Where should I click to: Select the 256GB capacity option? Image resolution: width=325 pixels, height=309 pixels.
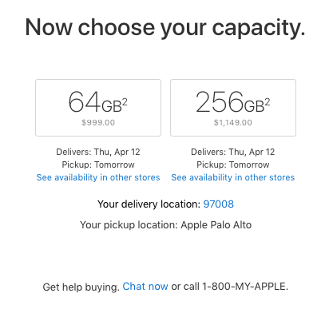coord(233,108)
